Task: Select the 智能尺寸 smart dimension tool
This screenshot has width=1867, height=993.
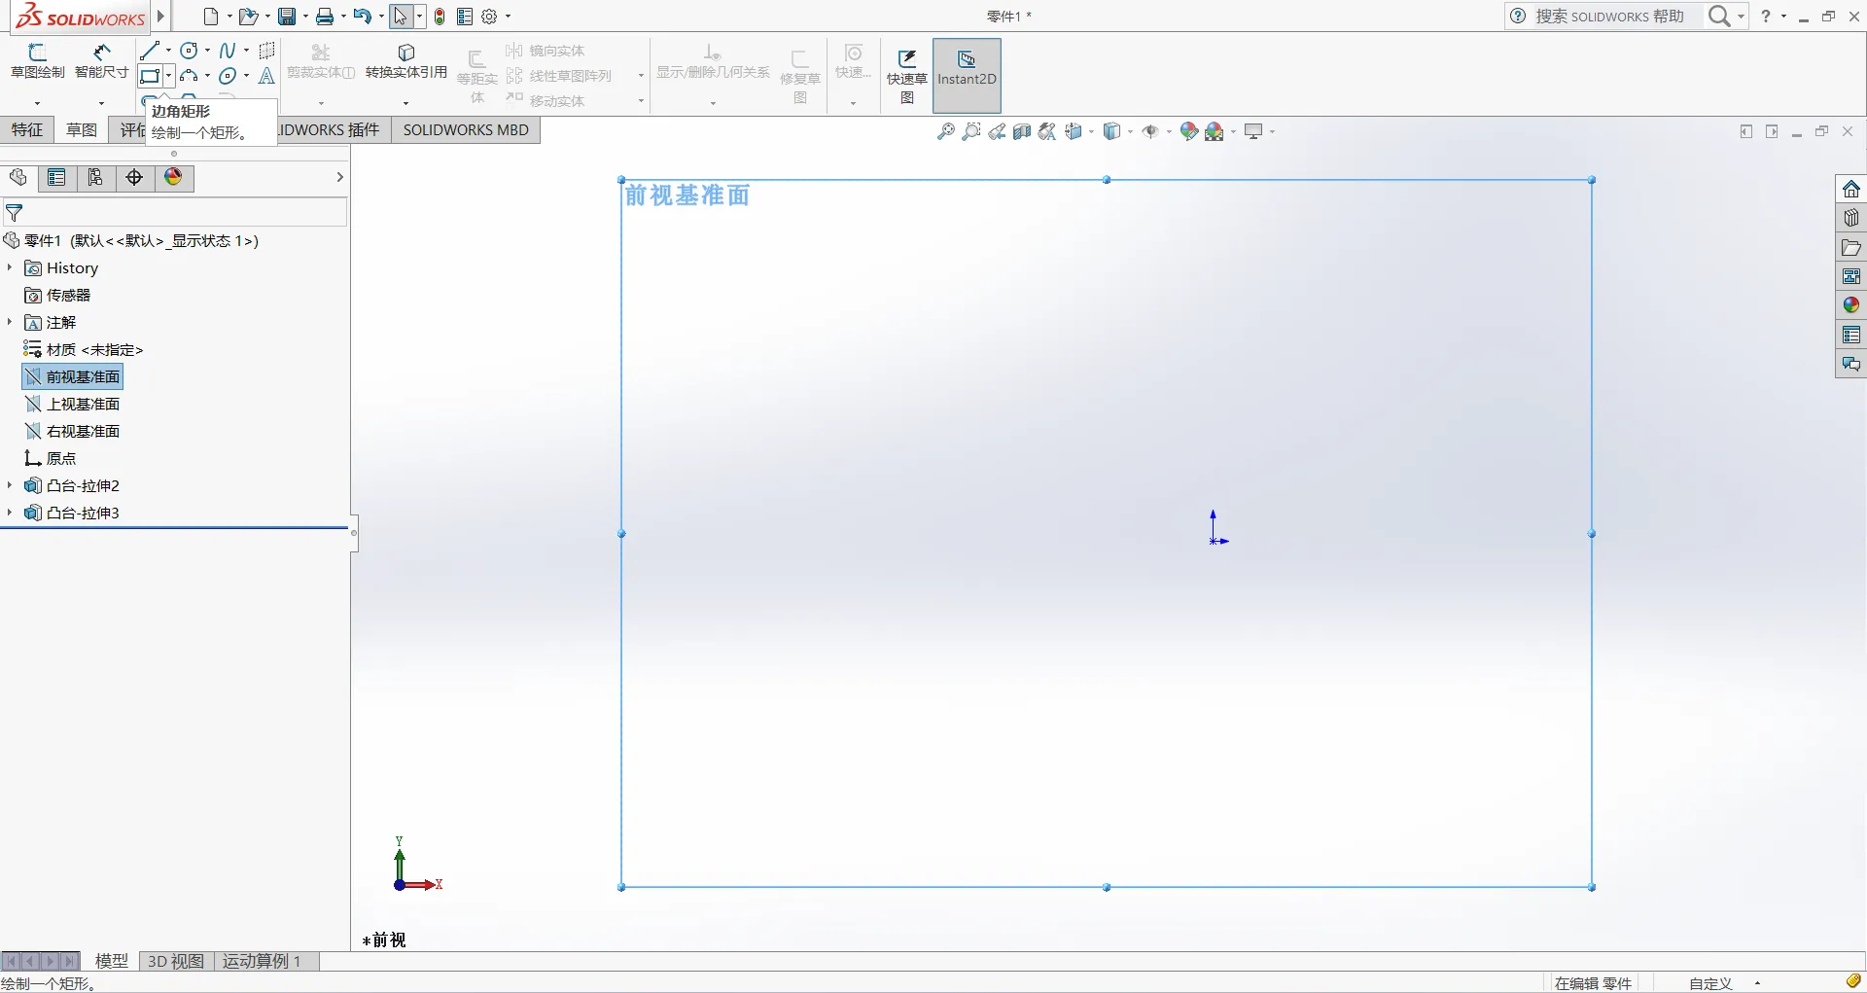Action: 101,60
